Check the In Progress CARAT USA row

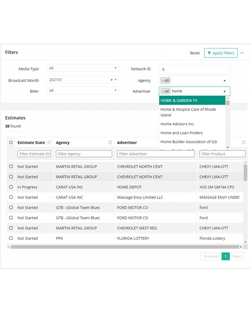click(x=11, y=187)
